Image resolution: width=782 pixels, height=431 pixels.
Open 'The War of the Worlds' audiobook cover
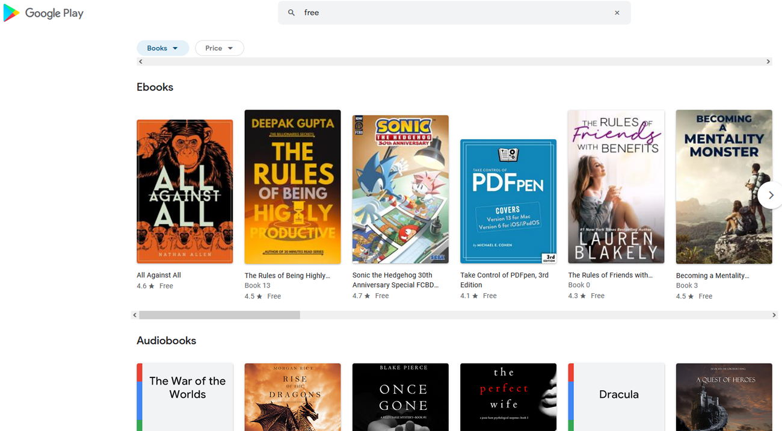tap(185, 397)
